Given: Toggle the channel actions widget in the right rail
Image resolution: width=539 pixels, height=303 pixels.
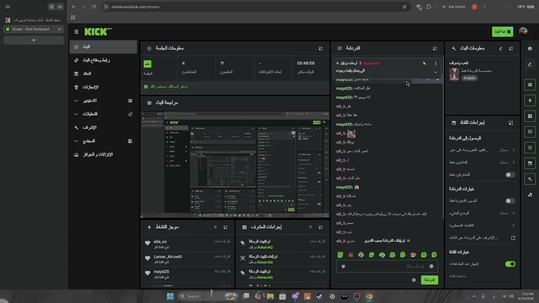Looking at the screenshot, I should coord(530,163).
